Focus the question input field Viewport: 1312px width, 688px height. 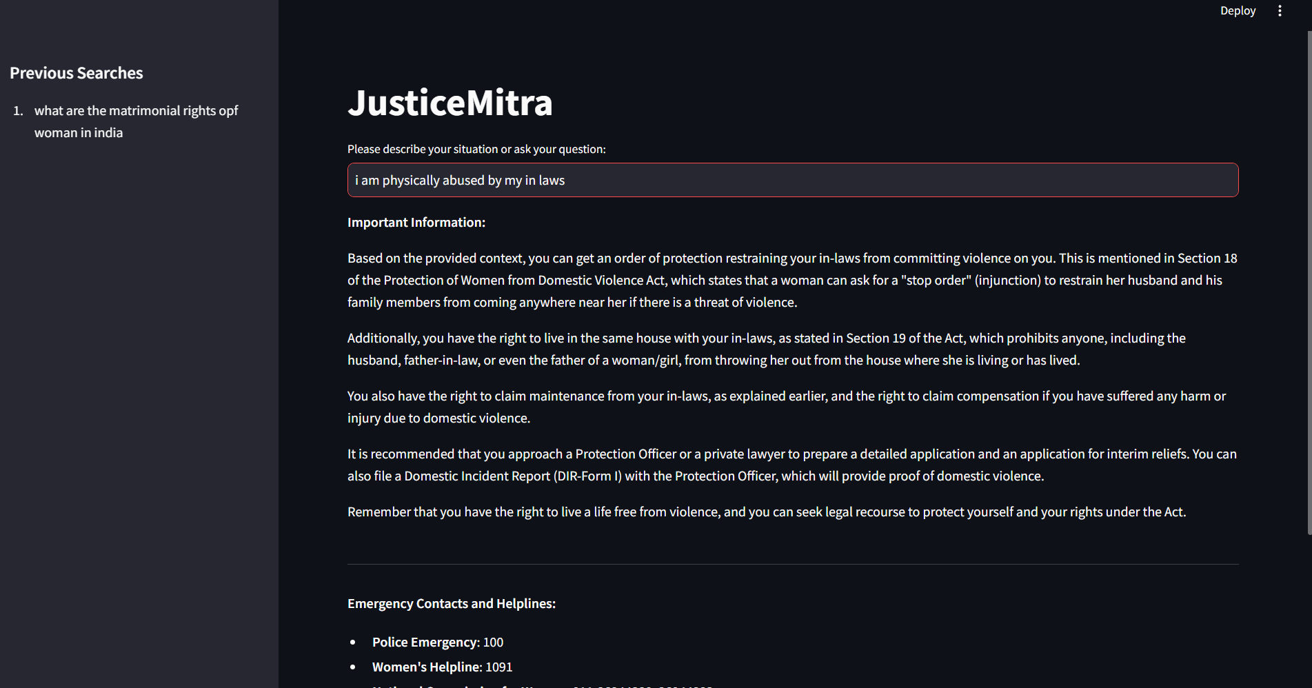[x=793, y=180]
